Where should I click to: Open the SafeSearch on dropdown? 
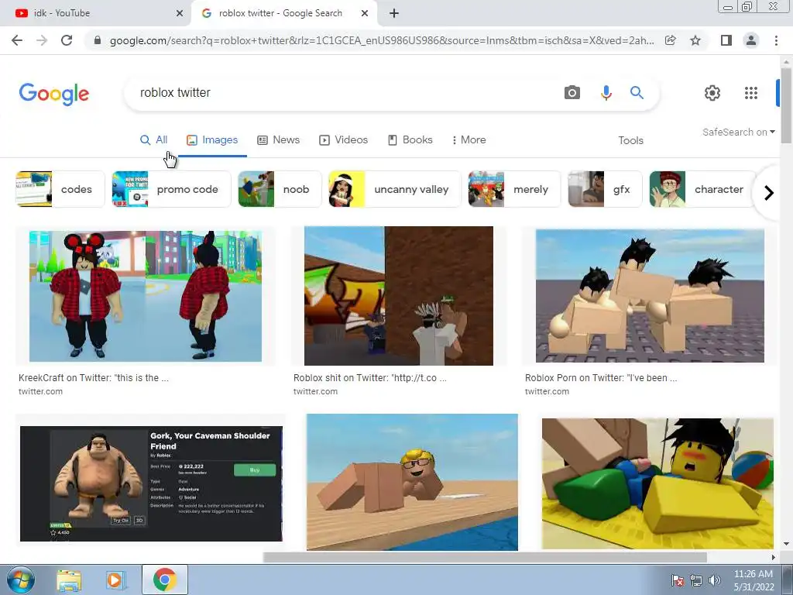(x=738, y=132)
